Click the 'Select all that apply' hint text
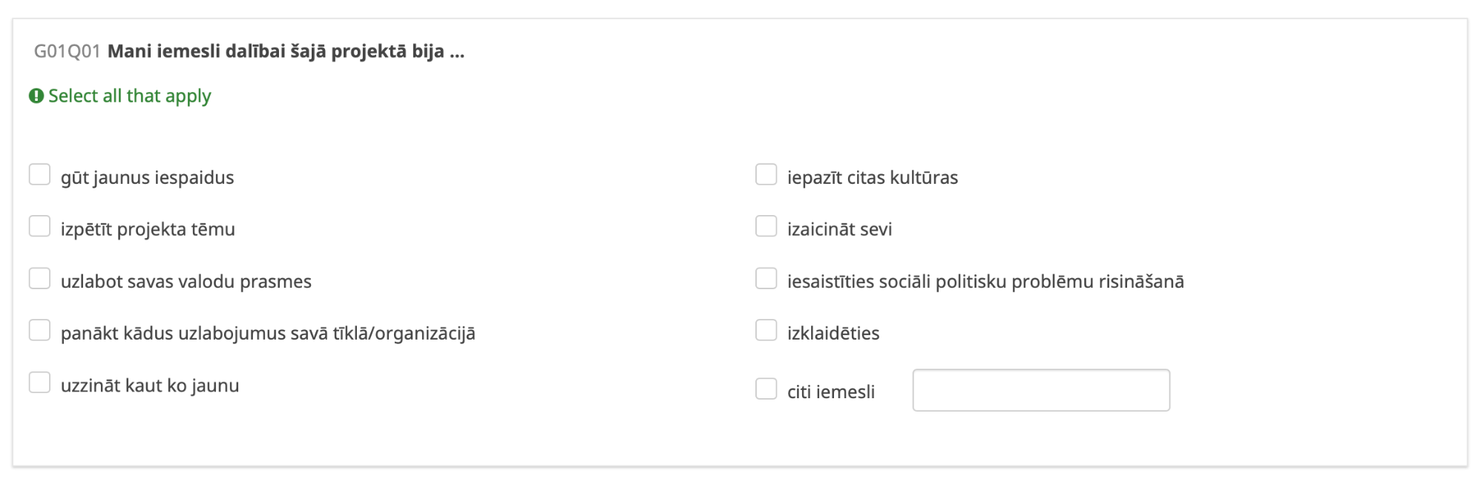The height and width of the screenshot is (482, 1484). click(130, 96)
